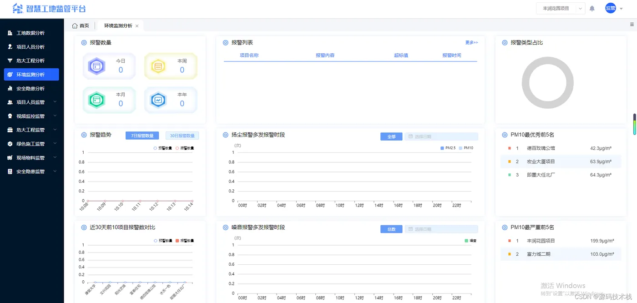The height and width of the screenshot is (303, 637).
Task: Click the 监管 user avatar
Action: click(610, 8)
